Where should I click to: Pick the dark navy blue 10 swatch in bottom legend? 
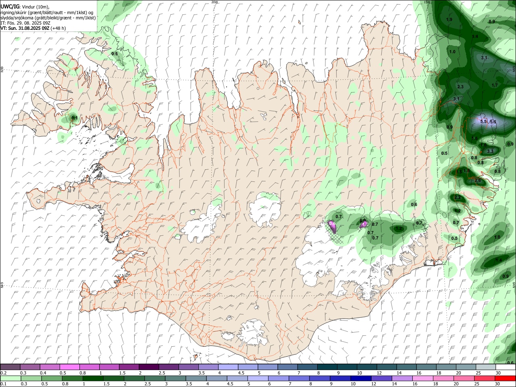point(361,379)
